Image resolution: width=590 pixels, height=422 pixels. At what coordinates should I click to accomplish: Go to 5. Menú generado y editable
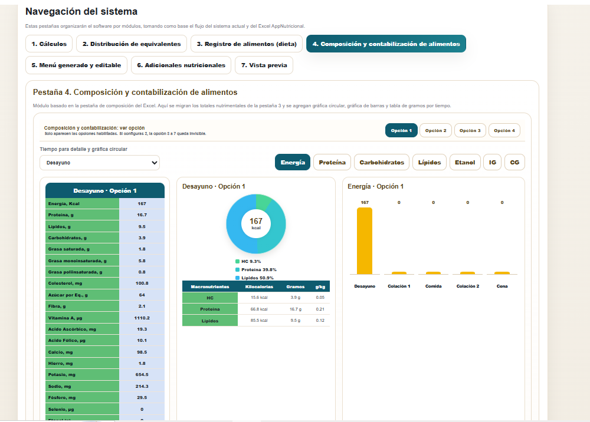click(x=76, y=65)
